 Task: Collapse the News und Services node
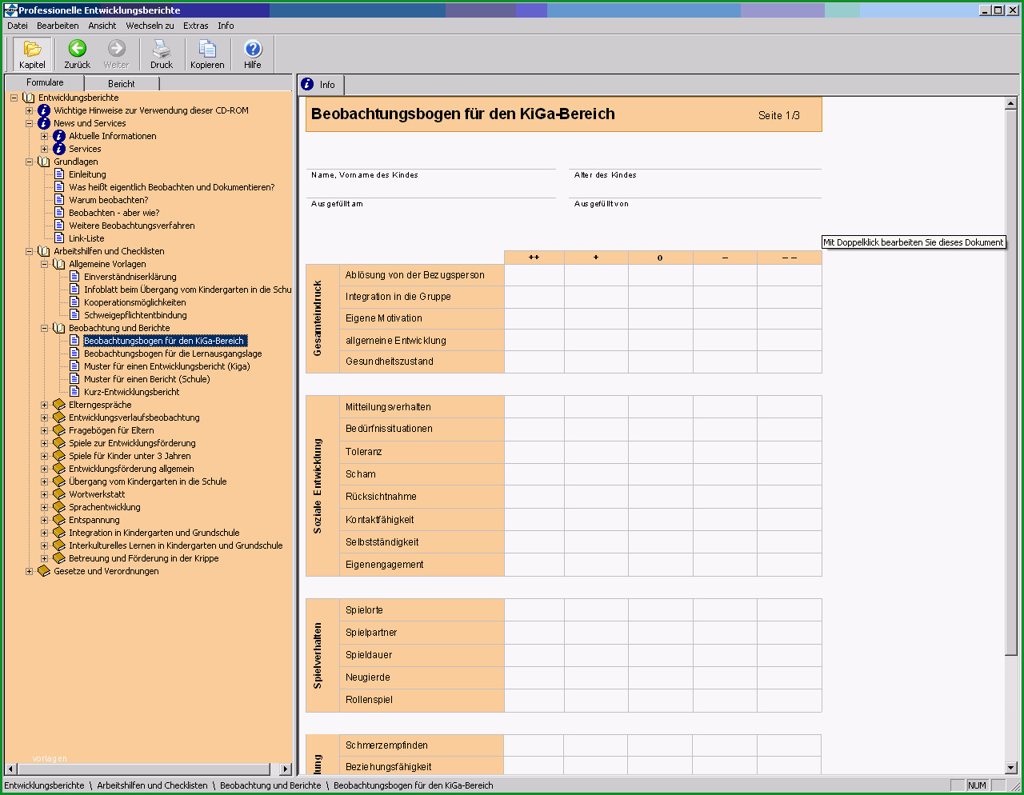(x=29, y=123)
